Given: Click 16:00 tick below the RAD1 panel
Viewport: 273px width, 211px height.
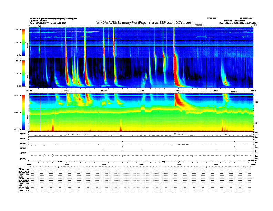Looking at the screenshot, I should pos(178,91).
